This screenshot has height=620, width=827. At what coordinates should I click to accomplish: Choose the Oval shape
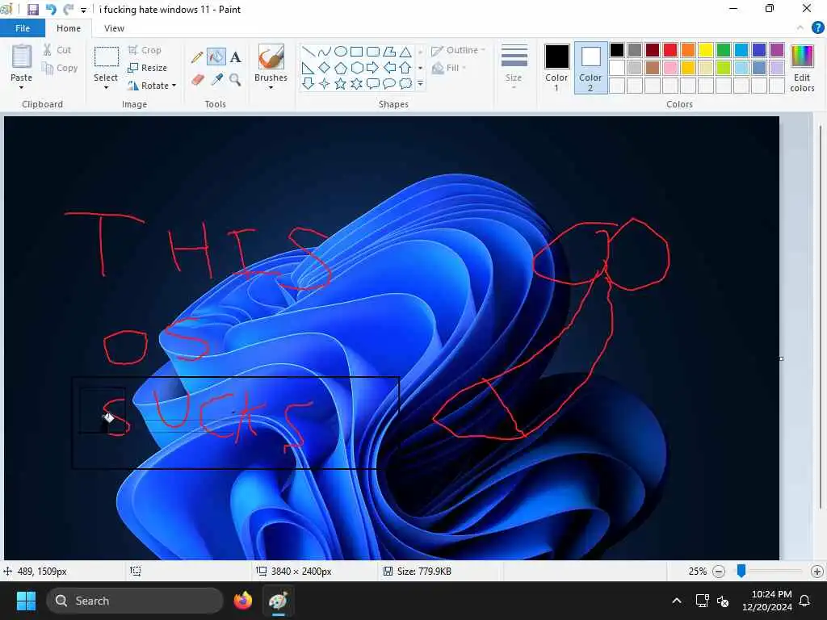pyautogui.click(x=341, y=52)
